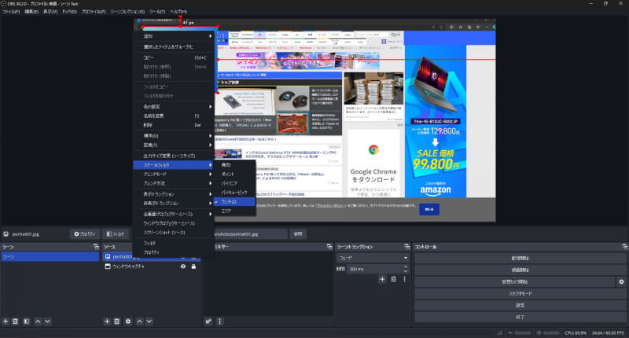Open virtual camera settings gear
The width and height of the screenshot is (629, 338).
click(x=621, y=282)
